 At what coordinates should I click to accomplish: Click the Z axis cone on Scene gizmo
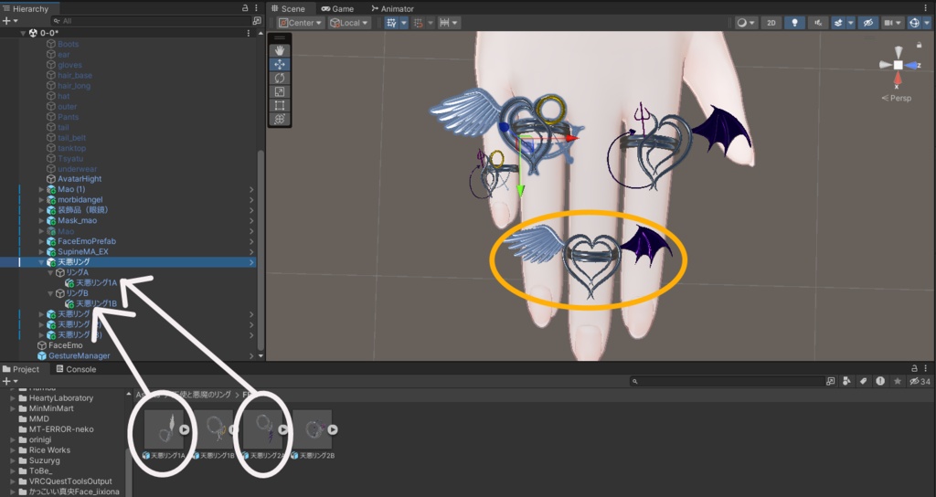913,65
